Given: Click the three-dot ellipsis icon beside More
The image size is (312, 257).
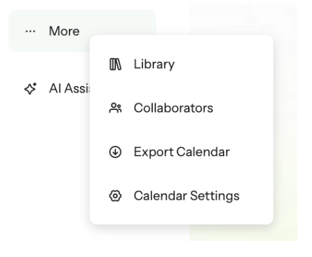Looking at the screenshot, I should [x=30, y=31].
